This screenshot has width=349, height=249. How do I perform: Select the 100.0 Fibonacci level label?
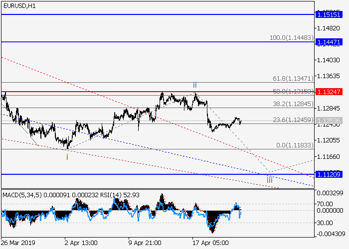(291, 38)
